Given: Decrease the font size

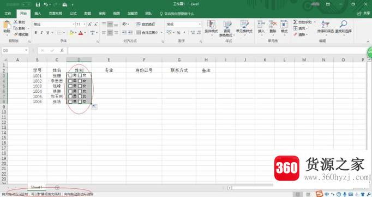Looking at the screenshot, I should coord(95,24).
